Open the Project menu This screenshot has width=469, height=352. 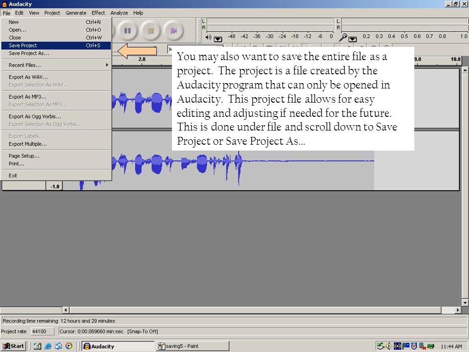[52, 13]
